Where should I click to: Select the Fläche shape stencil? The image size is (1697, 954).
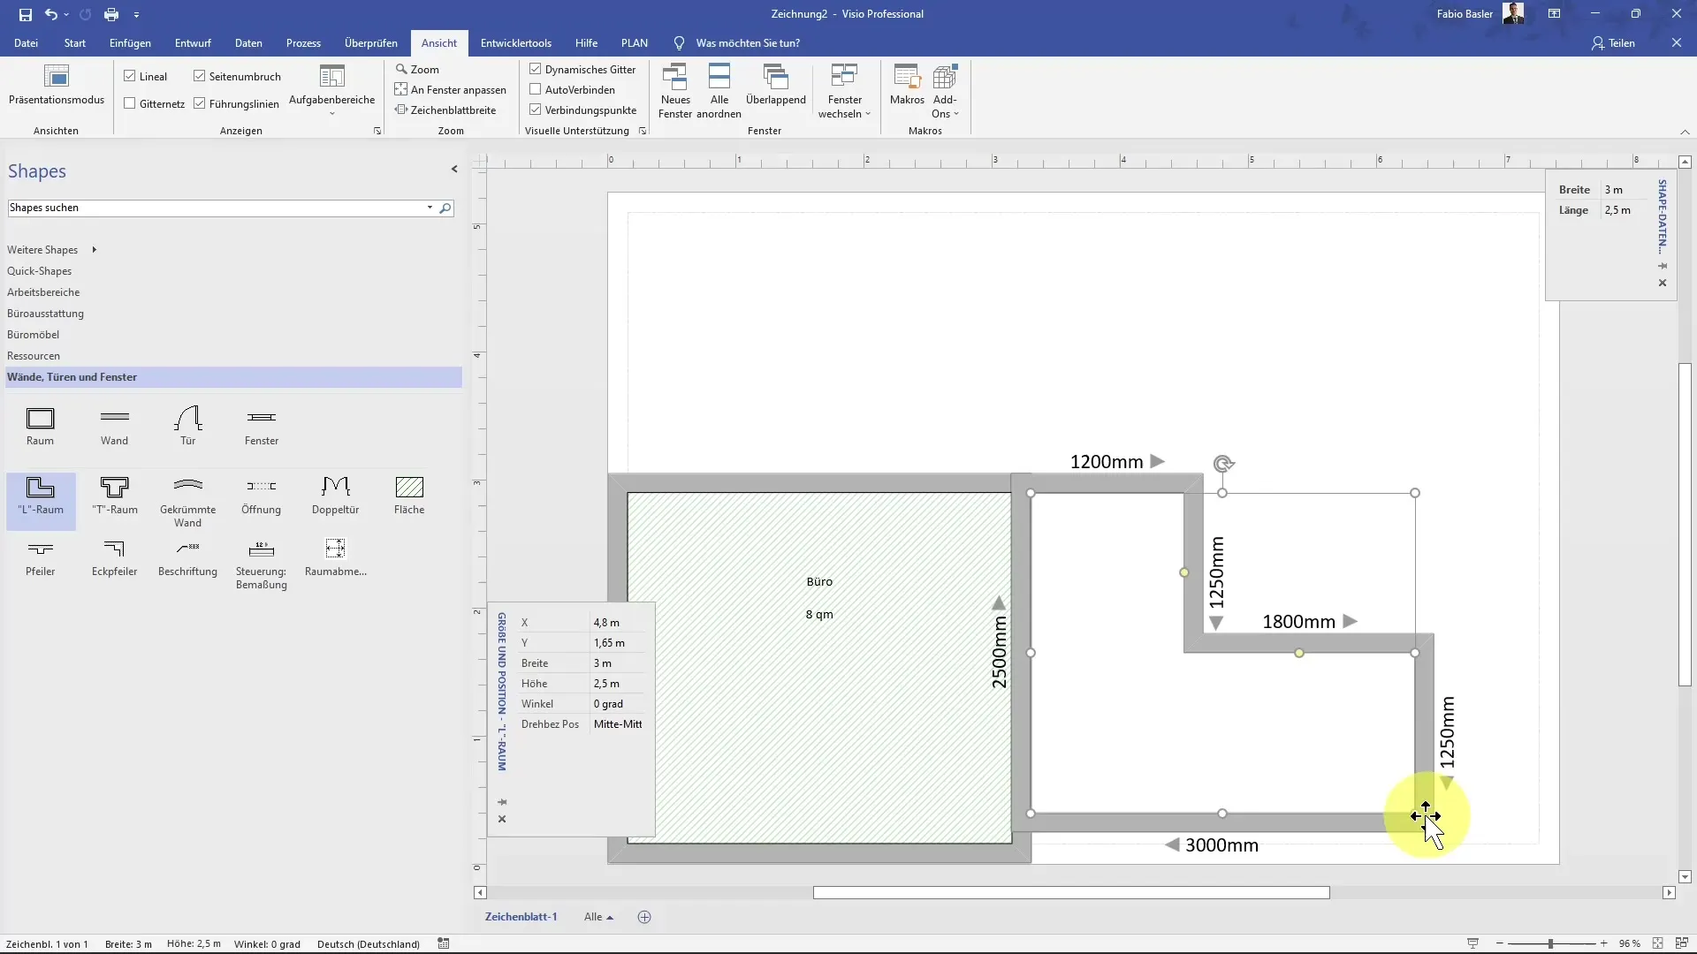click(409, 496)
